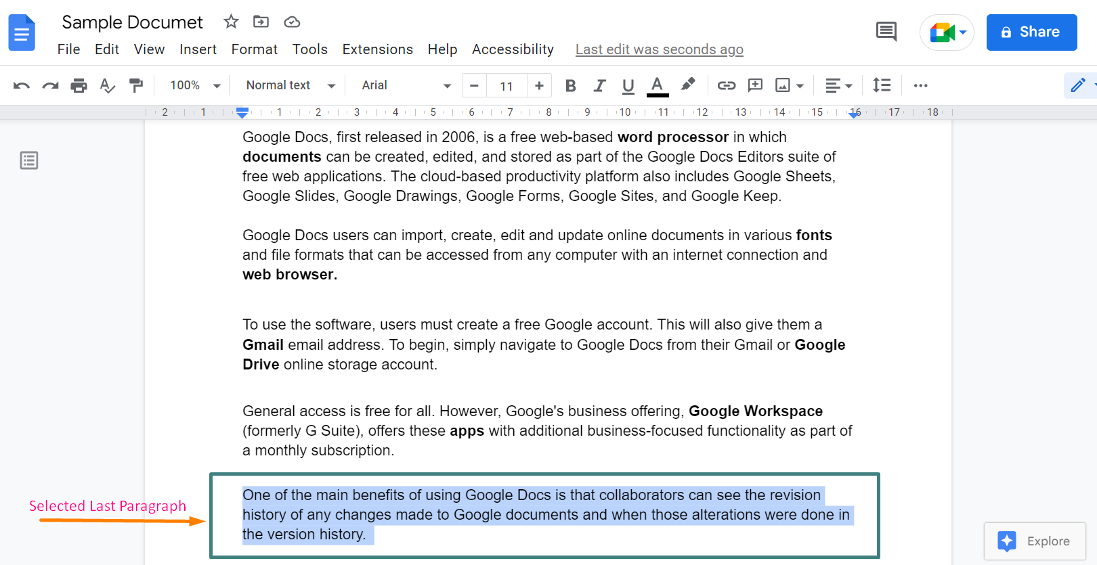Run spelling and grammar check
The width and height of the screenshot is (1097, 565).
108,85
